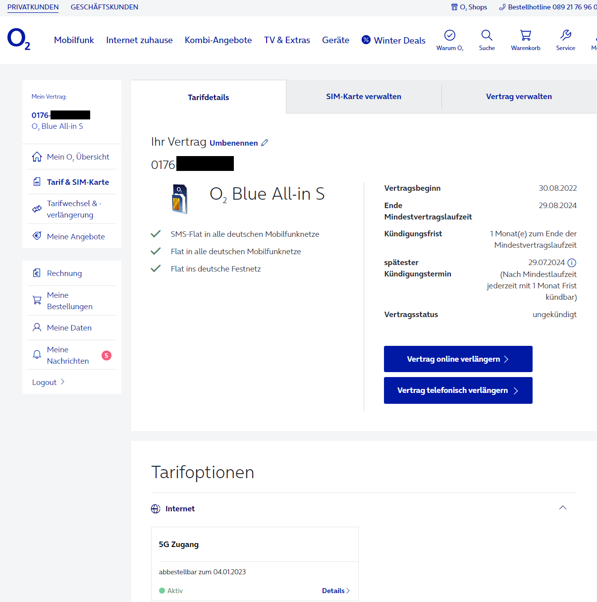Screen dimensions: 597x602
Task: Select GESCHÄFTSKUNDEN at the top
Action: [105, 7]
